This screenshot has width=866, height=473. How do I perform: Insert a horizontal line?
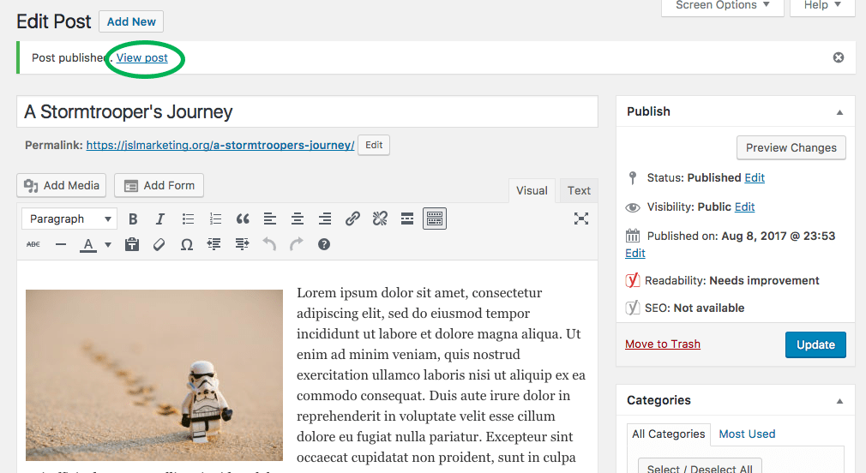(x=61, y=244)
